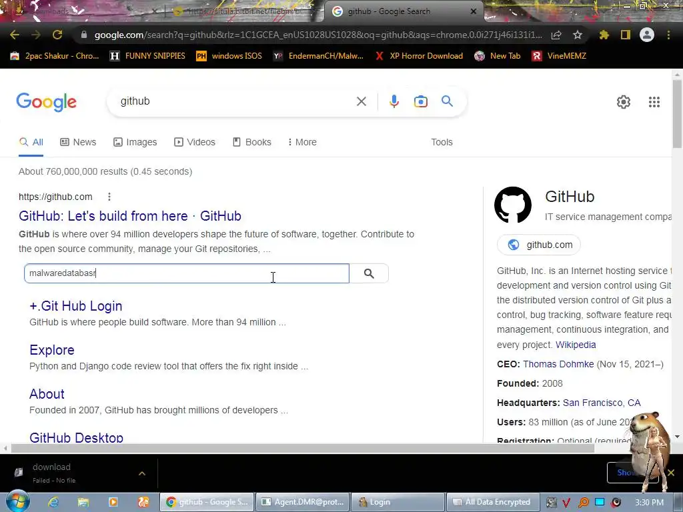Click the GitHub octocat logo

click(513, 205)
